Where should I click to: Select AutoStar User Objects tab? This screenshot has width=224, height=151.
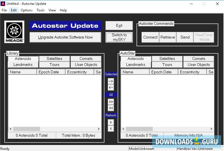click(199, 65)
